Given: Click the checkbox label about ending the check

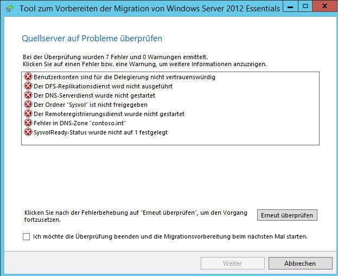Looking at the screenshot, I should [170, 237].
